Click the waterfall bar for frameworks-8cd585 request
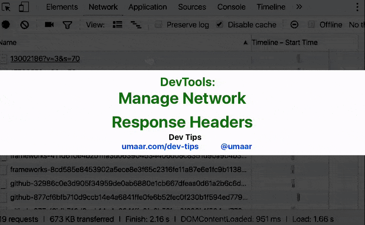365x225 pixels. click(x=293, y=169)
